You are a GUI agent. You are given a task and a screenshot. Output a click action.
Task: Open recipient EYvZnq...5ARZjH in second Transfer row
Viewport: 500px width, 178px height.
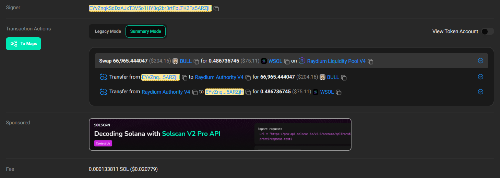(224, 92)
